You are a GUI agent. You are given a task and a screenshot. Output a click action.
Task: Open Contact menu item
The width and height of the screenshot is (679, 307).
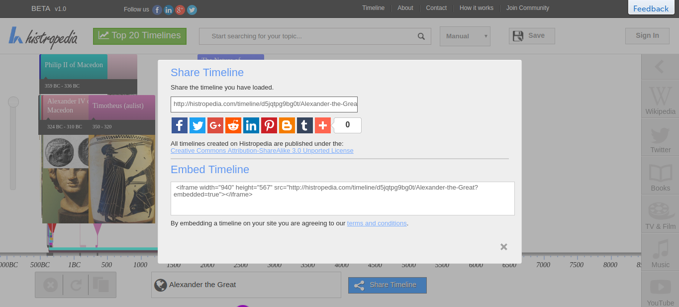[436, 8]
